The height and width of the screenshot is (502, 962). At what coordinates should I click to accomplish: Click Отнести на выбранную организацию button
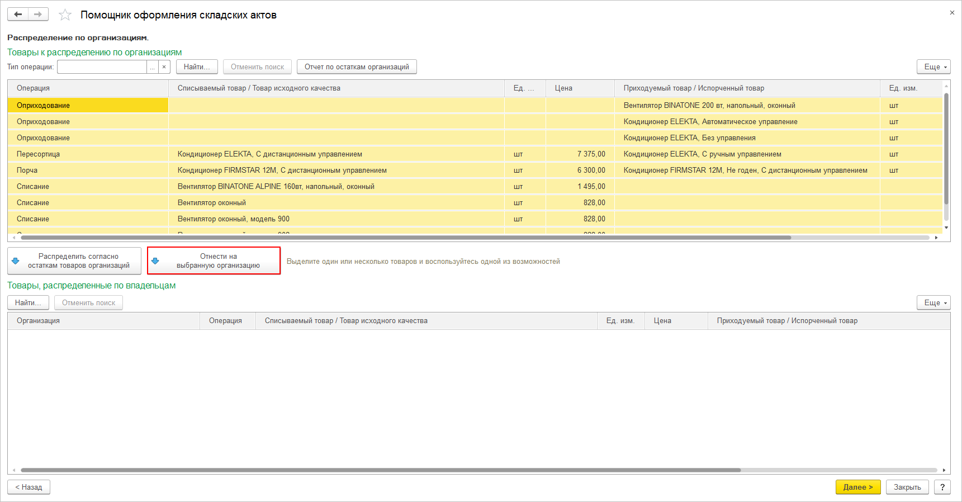tap(214, 261)
